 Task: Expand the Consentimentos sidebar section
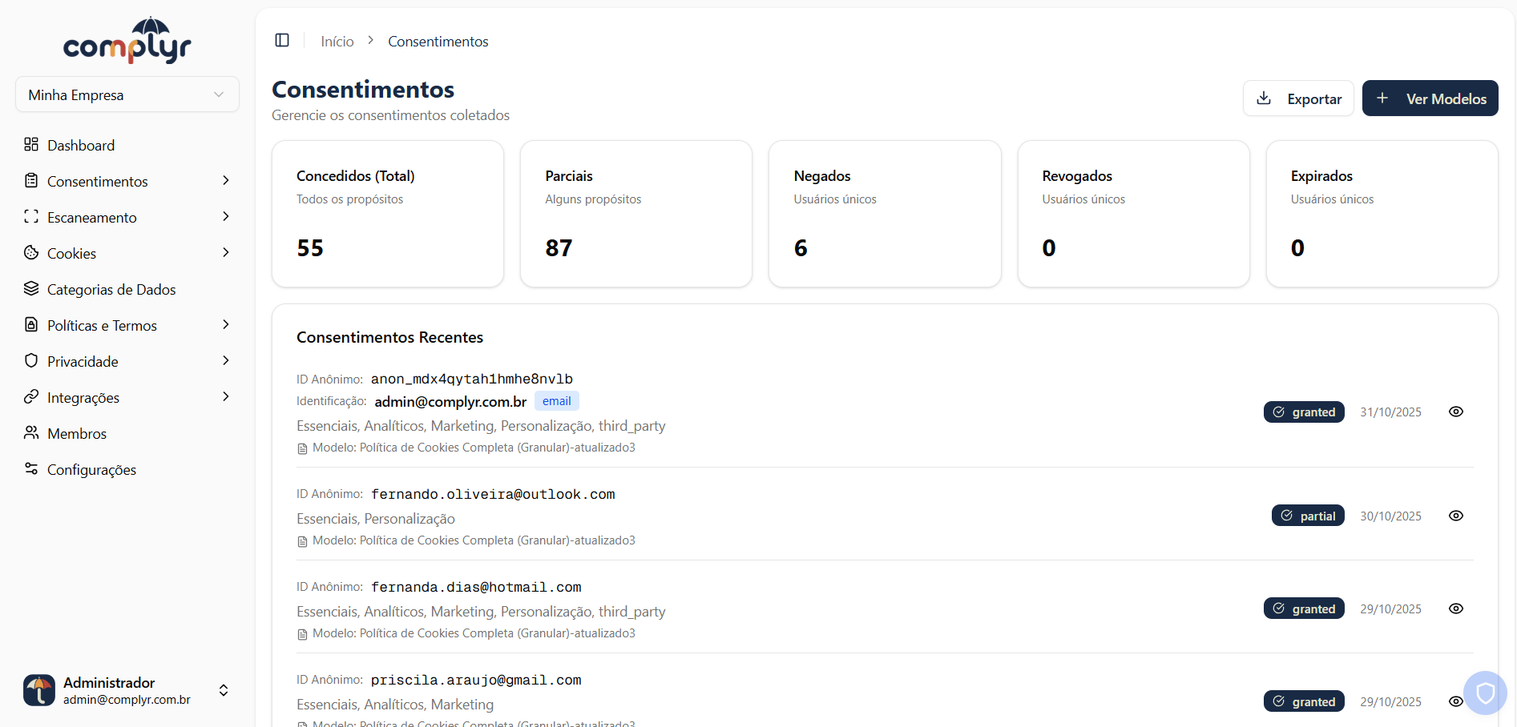click(227, 181)
